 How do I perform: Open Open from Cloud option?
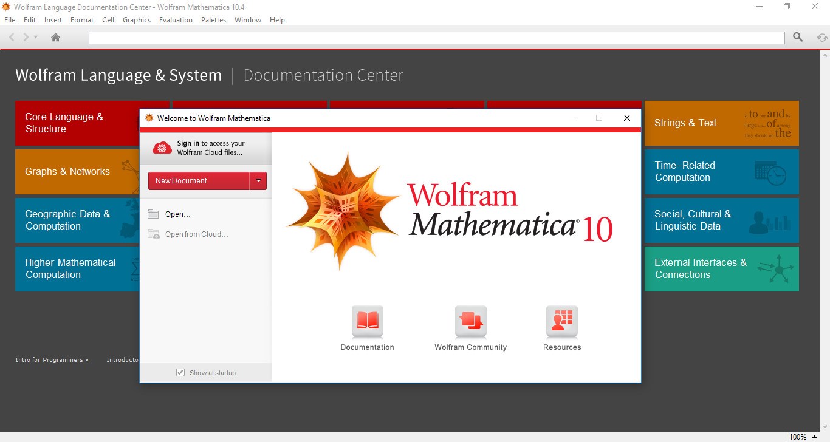coord(196,234)
